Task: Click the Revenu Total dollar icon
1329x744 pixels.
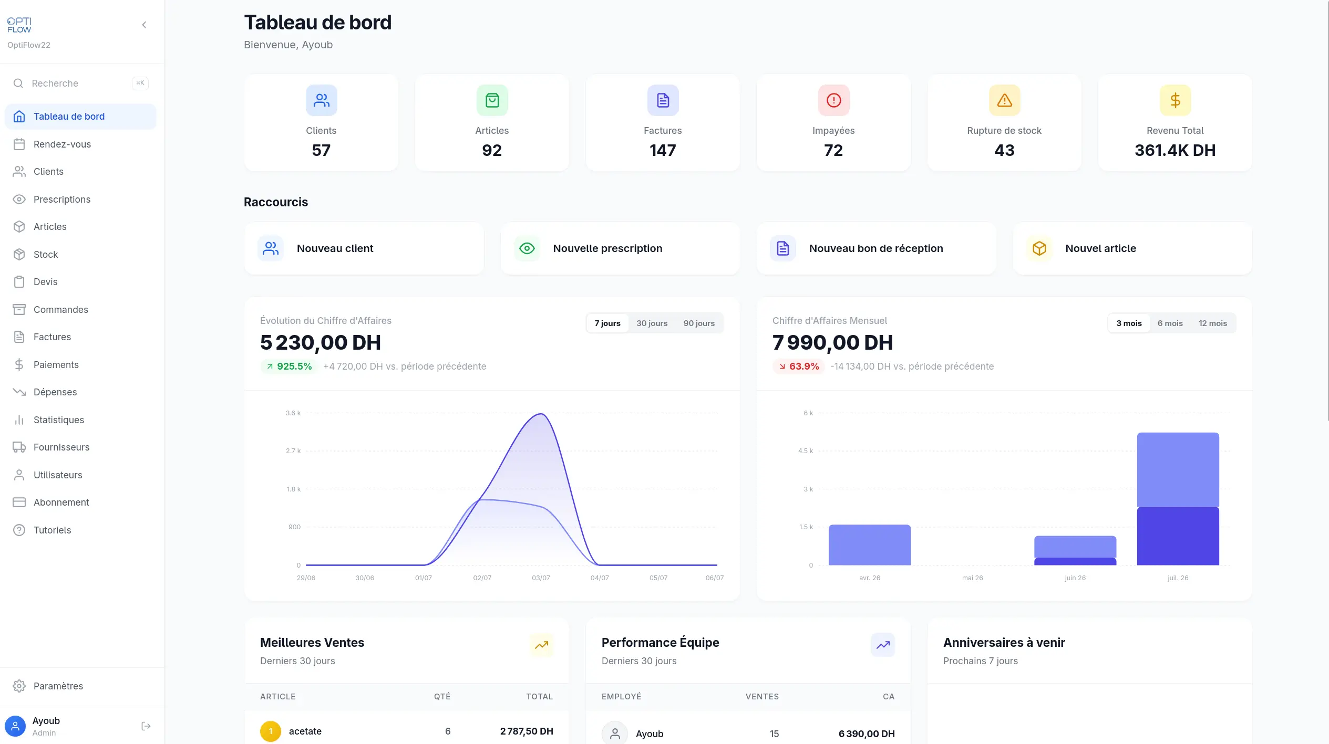Action: 1175,100
